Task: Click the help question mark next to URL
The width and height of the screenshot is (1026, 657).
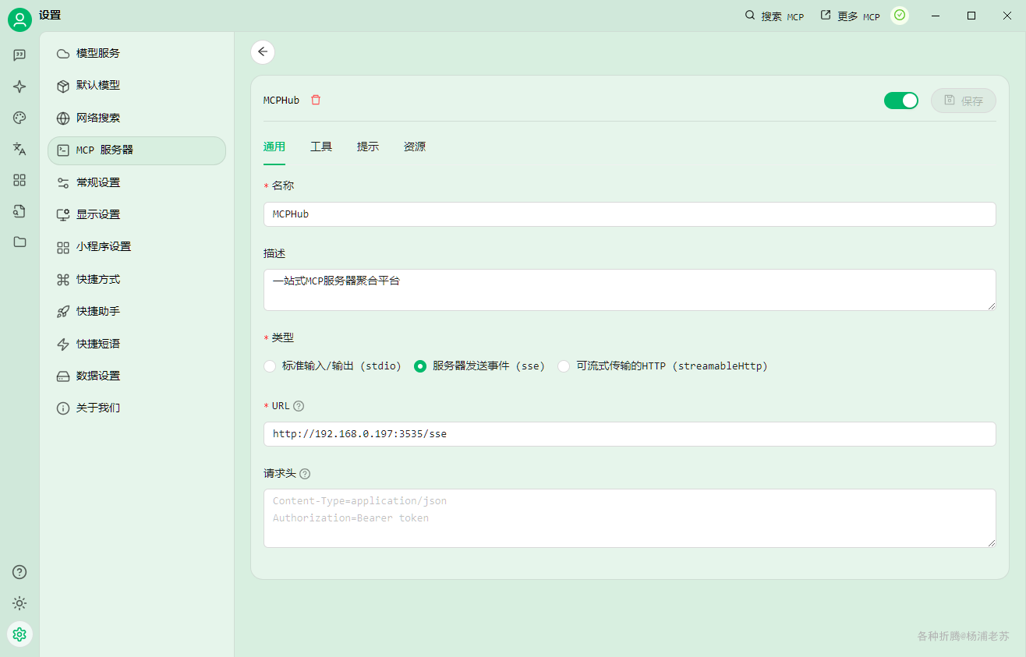Action: click(x=299, y=406)
